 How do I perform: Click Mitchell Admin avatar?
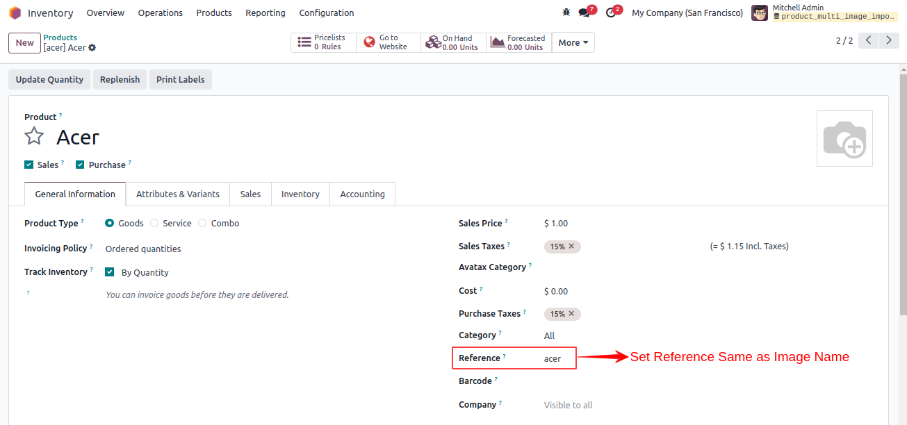point(760,12)
